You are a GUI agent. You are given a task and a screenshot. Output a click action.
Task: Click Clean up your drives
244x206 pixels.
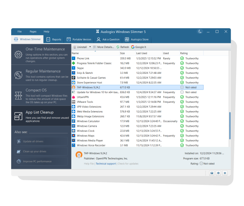(41, 152)
